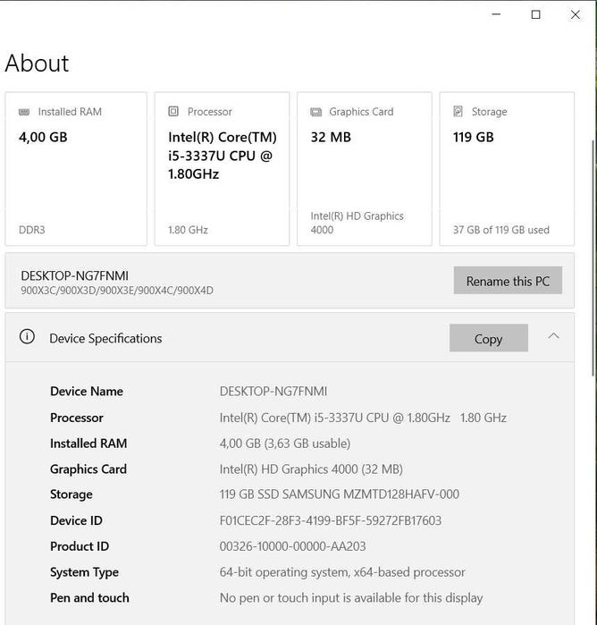Click the Pen and touch label
The width and height of the screenshot is (597, 625).
tap(89, 597)
